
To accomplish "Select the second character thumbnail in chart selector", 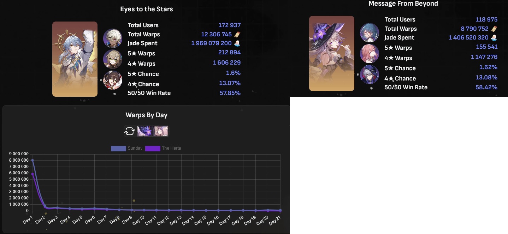I will pyautogui.click(x=161, y=131).
